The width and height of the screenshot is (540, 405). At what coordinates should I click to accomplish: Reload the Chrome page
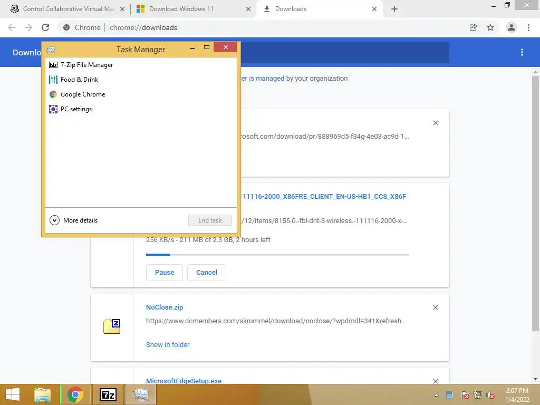coord(45,27)
